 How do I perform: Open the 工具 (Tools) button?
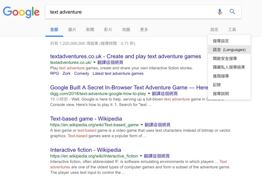232,30
